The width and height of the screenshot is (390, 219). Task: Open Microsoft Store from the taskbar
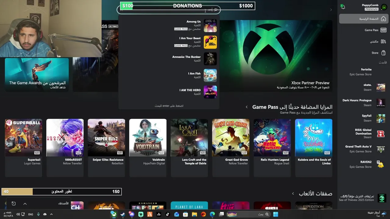pyautogui.click(x=185, y=214)
